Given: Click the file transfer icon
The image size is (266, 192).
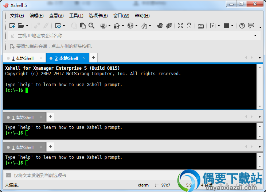Looking at the screenshot, I should point(117,26).
